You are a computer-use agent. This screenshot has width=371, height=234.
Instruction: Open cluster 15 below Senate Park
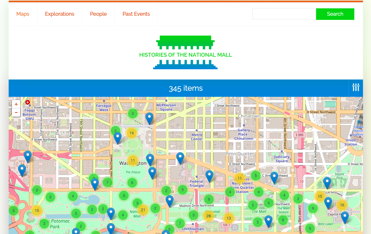320,196
